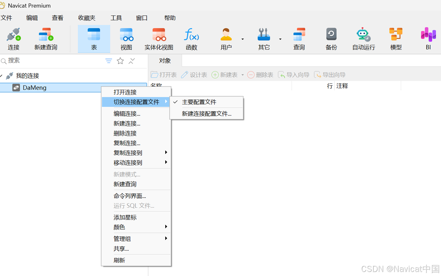This screenshot has height=276, width=441.
Task: Select the 视图 (View) toolbar icon
Action: click(126, 39)
